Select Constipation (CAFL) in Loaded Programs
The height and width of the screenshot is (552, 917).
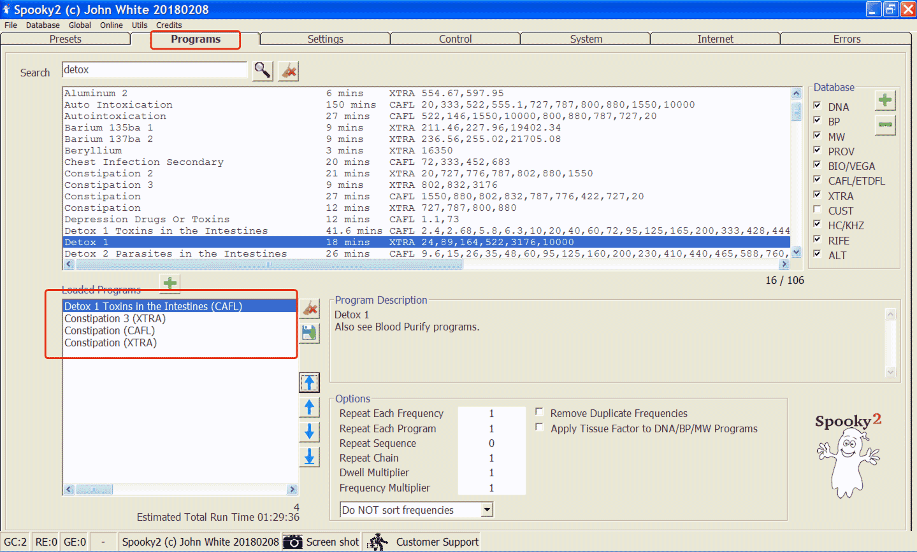point(180,330)
